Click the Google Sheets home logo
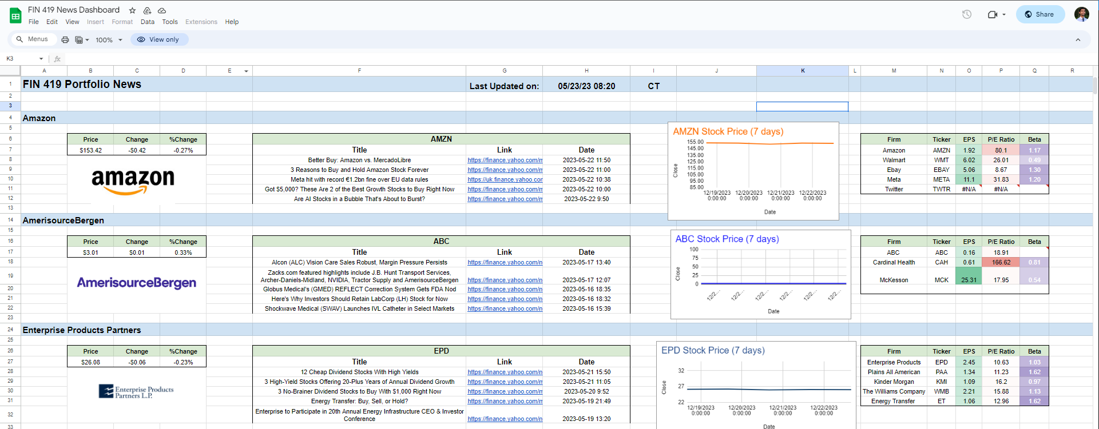Image resolution: width=1099 pixels, height=429 pixels. pos(15,15)
